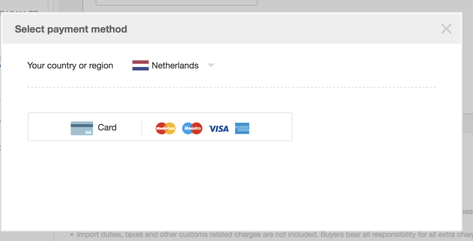Open the Netherlands country dropdown
The width and height of the screenshot is (473, 241).
173,66
